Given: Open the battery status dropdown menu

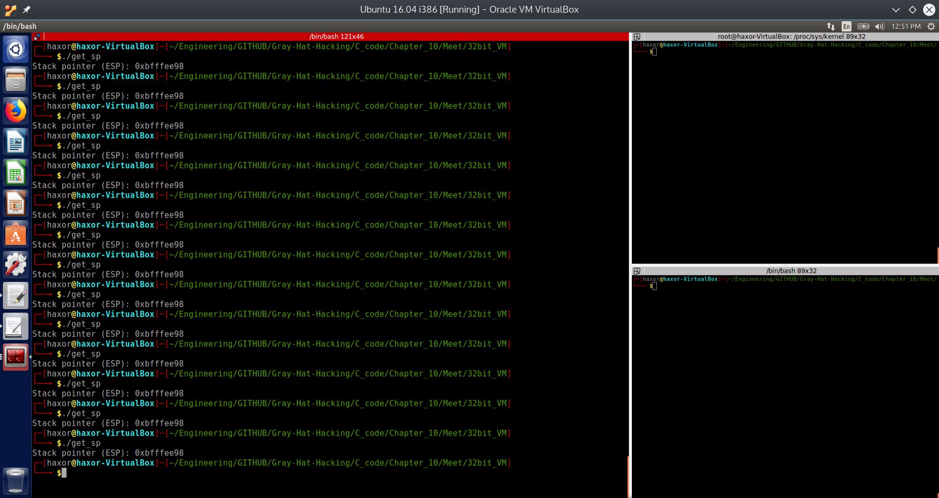Looking at the screenshot, I should 864,26.
